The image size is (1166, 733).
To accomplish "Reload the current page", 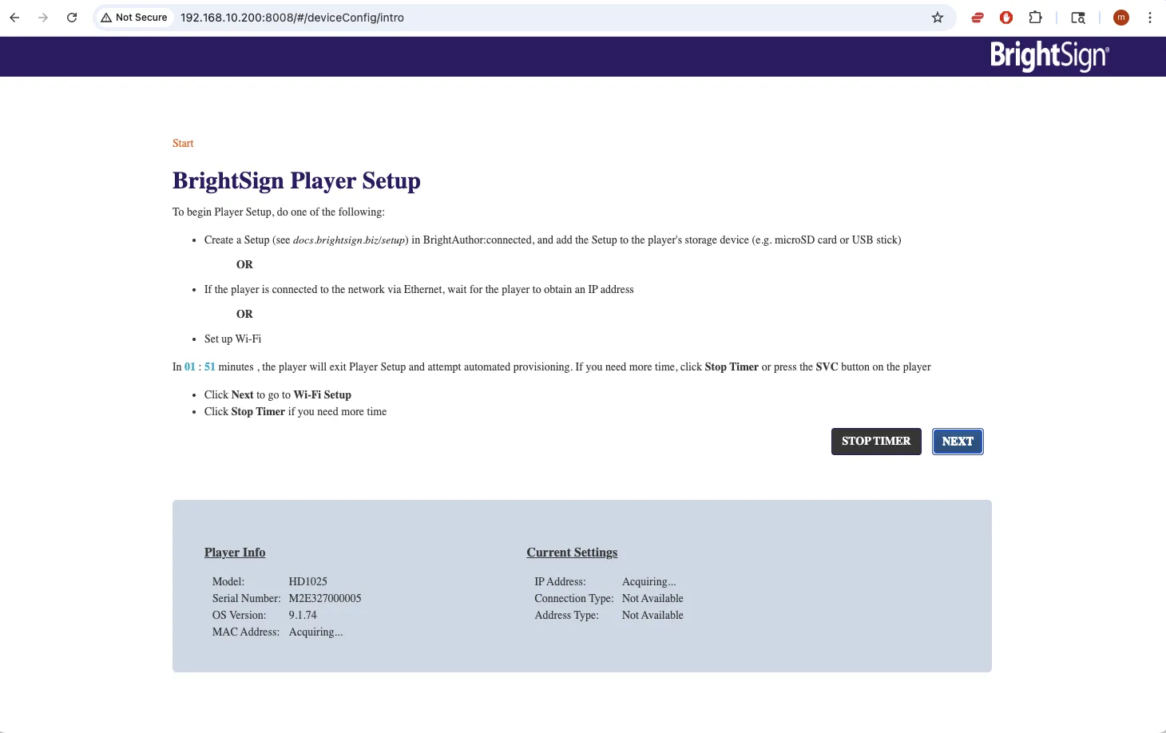I will 72,18.
